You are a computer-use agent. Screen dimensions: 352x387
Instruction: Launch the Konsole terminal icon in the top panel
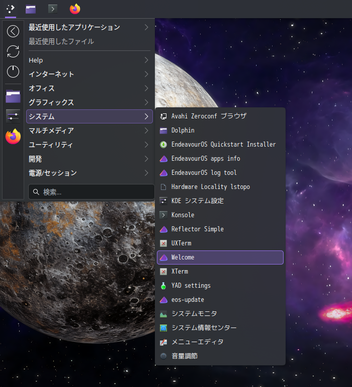[x=53, y=9]
